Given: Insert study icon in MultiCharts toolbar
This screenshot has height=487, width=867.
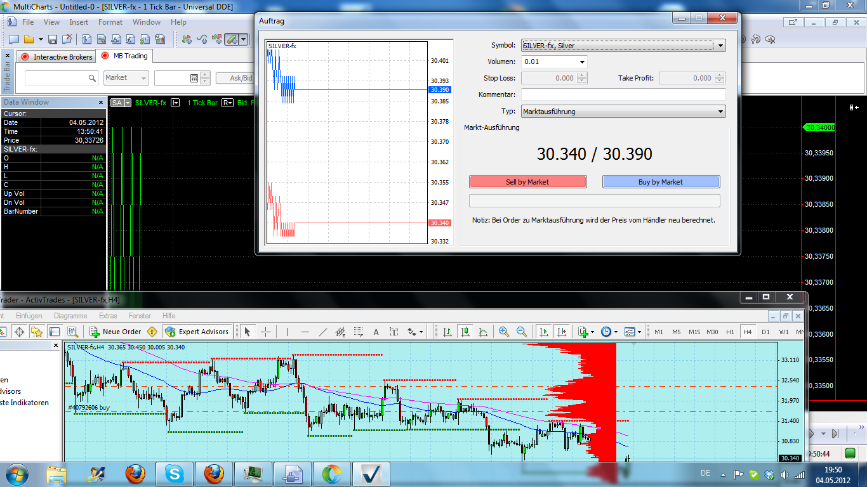Looking at the screenshot, I should (x=202, y=39).
